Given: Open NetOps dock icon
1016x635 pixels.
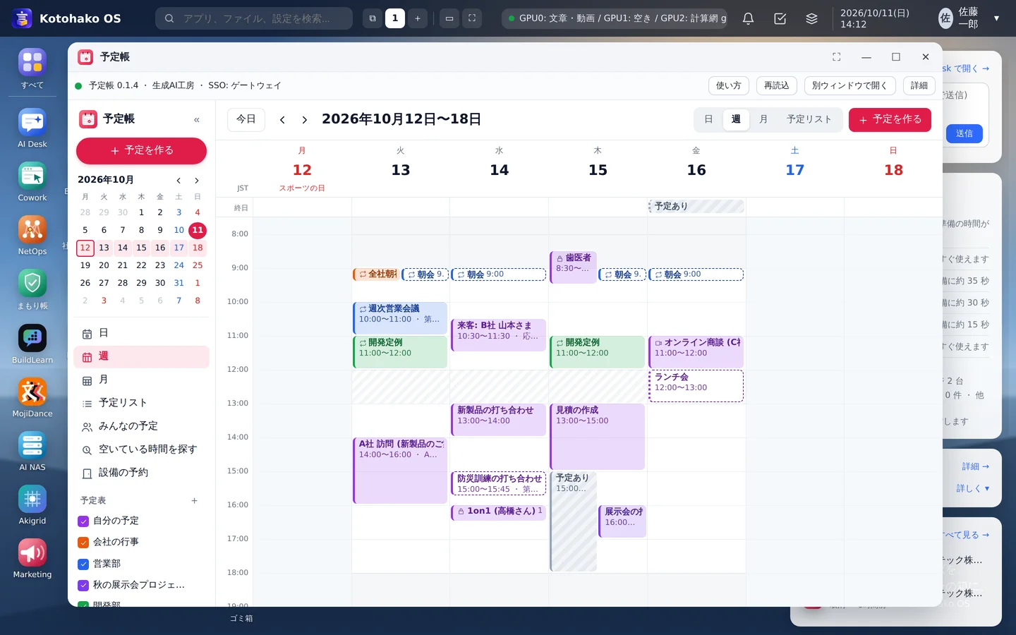Looking at the screenshot, I should coord(32,235).
